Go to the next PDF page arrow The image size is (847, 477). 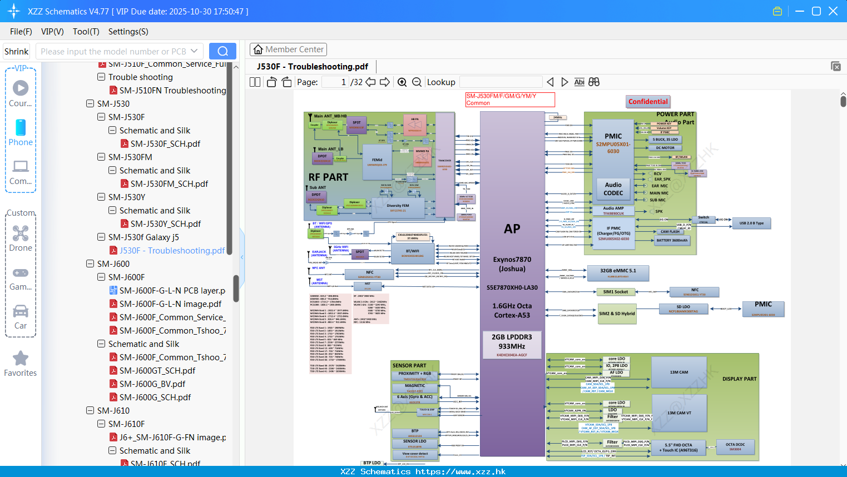click(x=385, y=82)
